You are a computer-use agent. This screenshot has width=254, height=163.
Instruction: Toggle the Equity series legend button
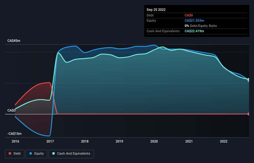pos(37,154)
